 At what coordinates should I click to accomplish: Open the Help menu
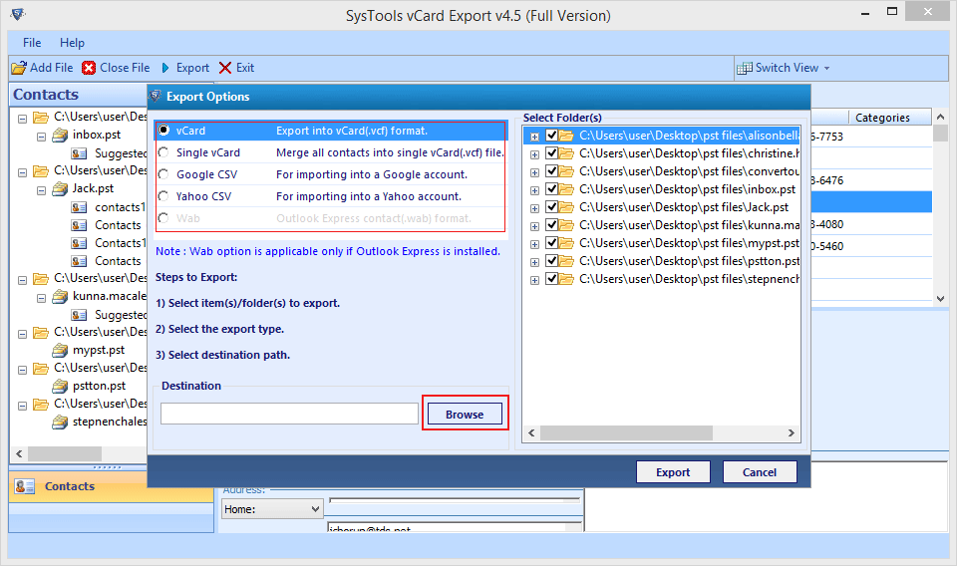click(72, 43)
